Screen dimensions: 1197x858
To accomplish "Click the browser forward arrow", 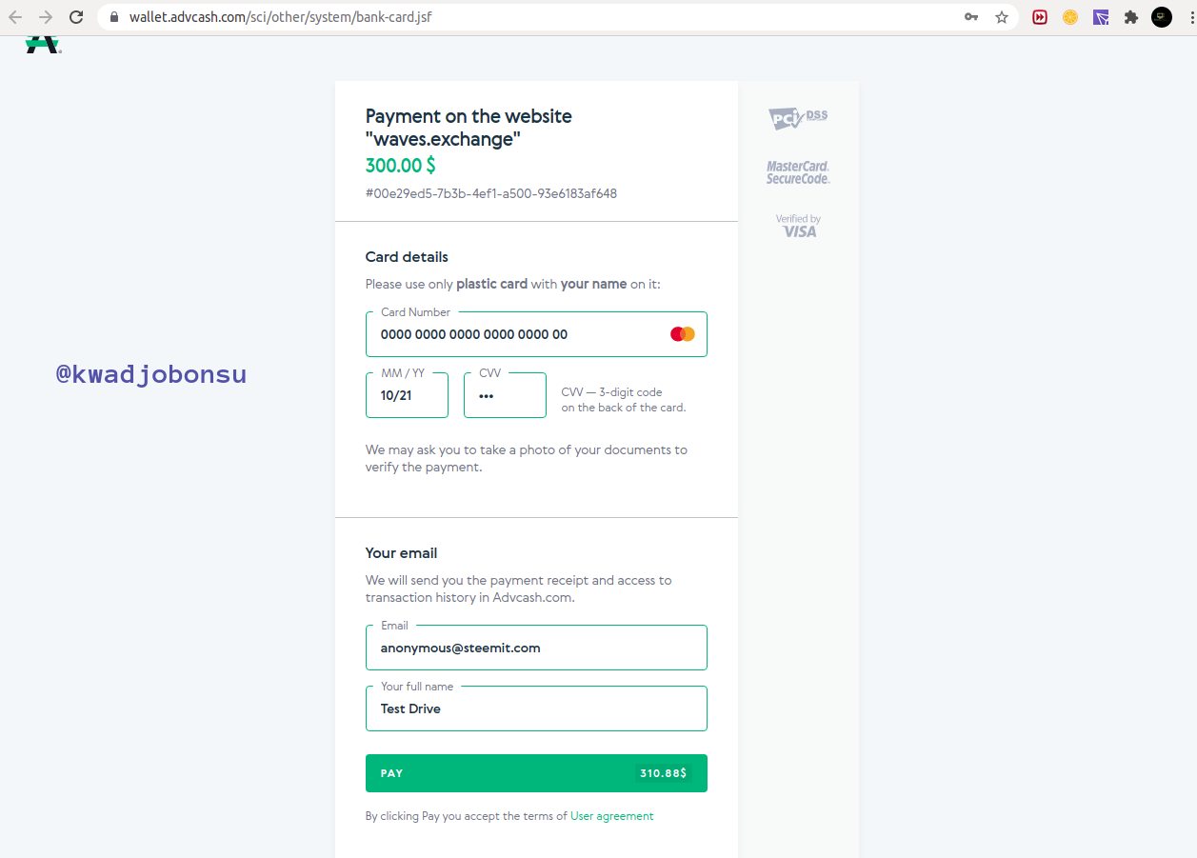I will pos(46,17).
